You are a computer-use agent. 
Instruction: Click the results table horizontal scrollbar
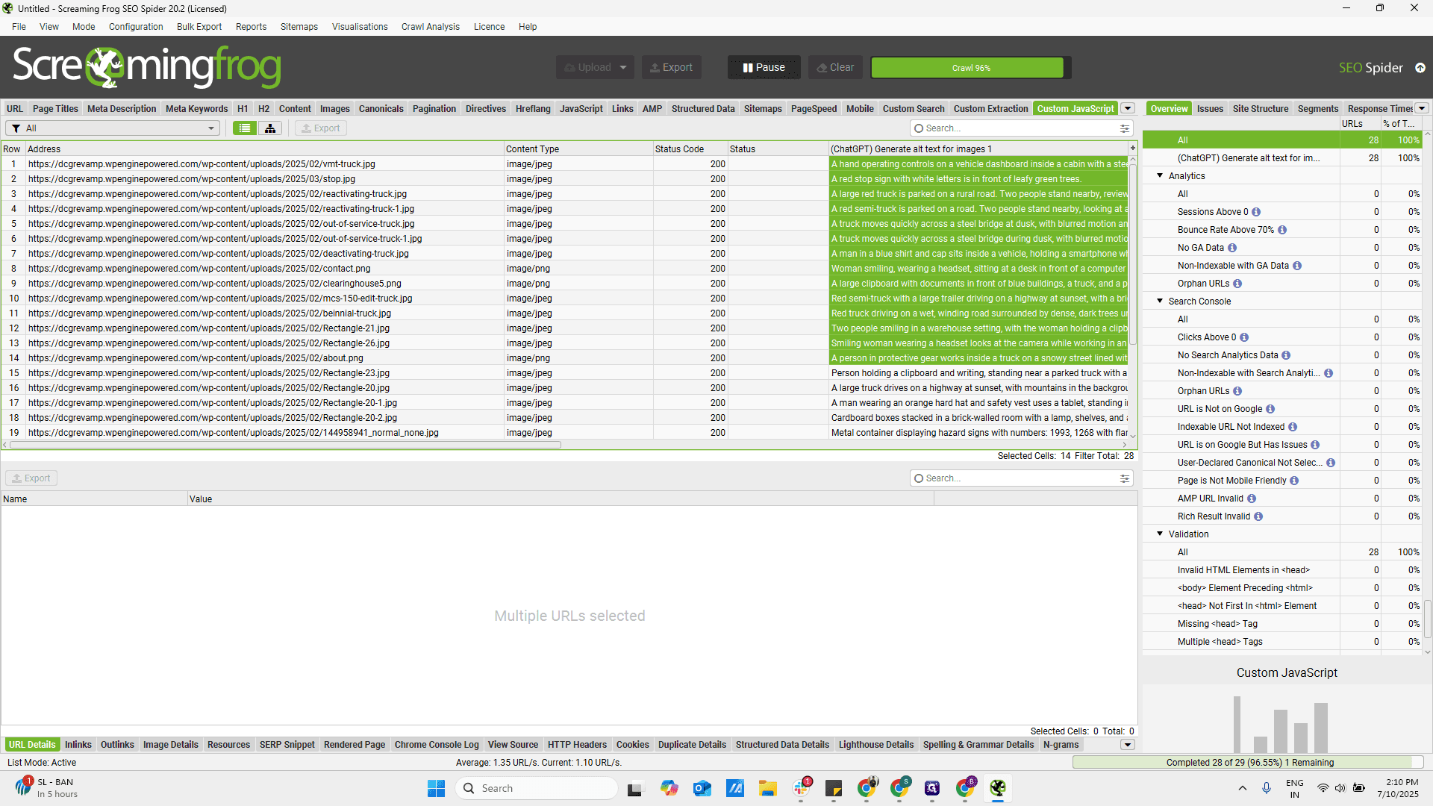tap(285, 445)
